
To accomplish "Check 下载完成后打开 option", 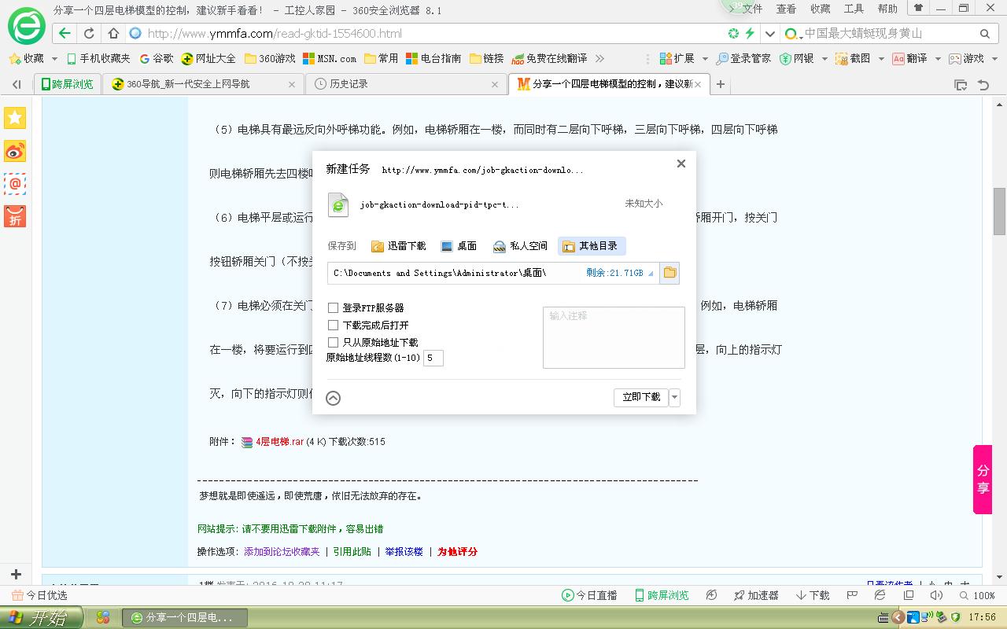I will pyautogui.click(x=334, y=326).
